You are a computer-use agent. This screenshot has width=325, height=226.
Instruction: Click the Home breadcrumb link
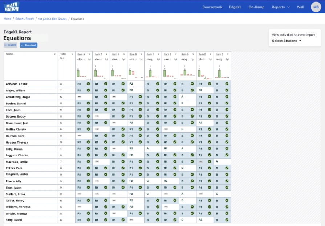7,19
